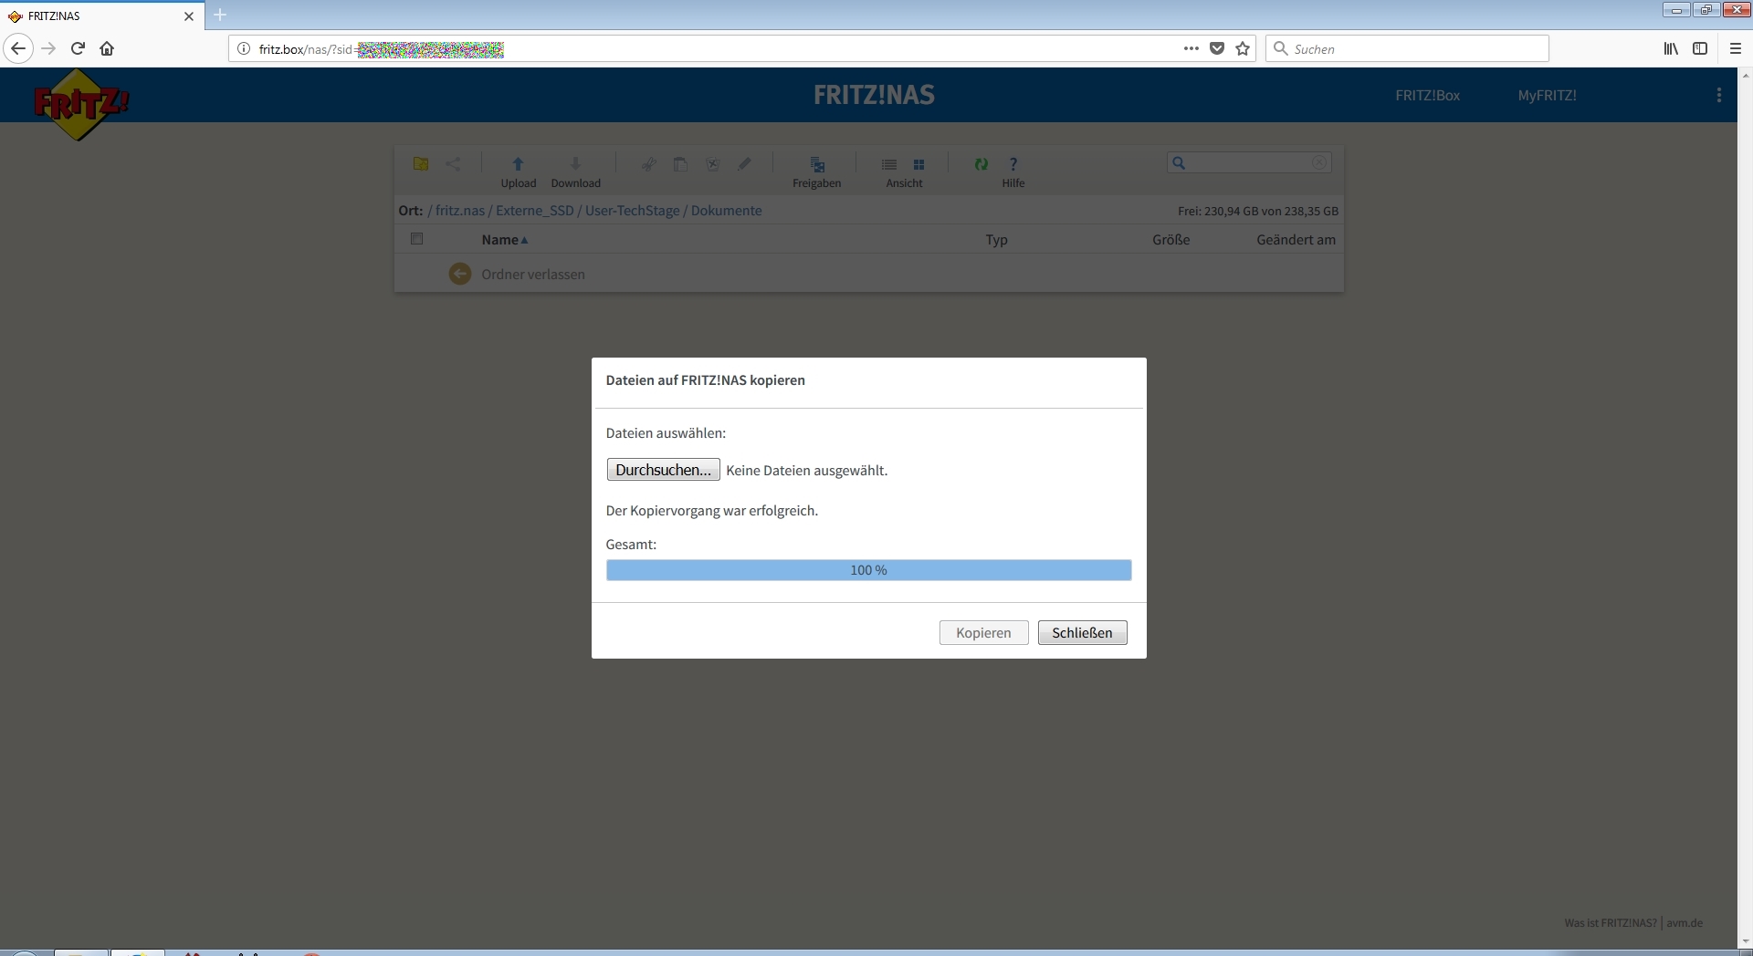Switch to tile view icon

point(919,164)
